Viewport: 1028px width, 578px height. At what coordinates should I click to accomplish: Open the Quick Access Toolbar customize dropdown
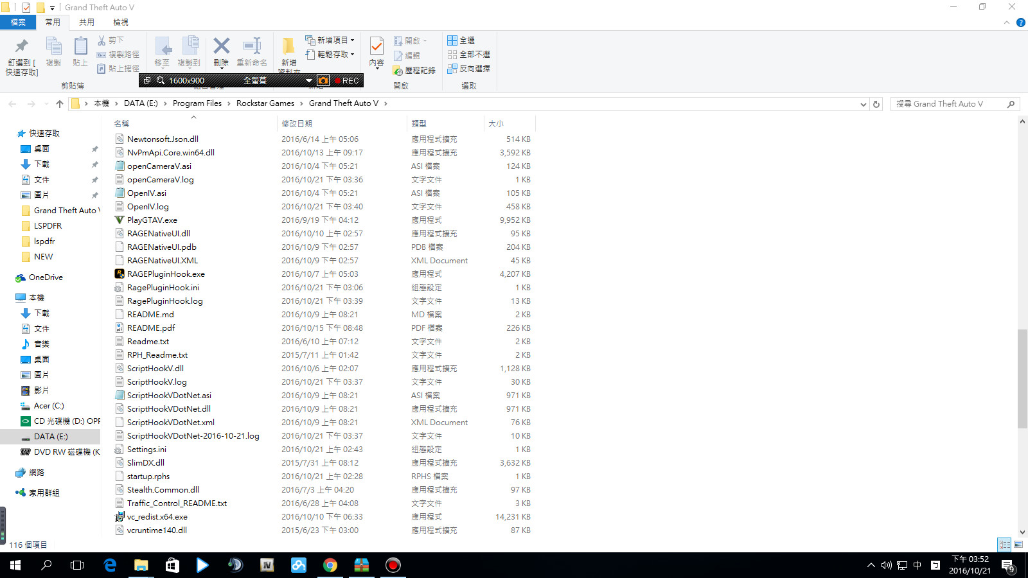52,8
